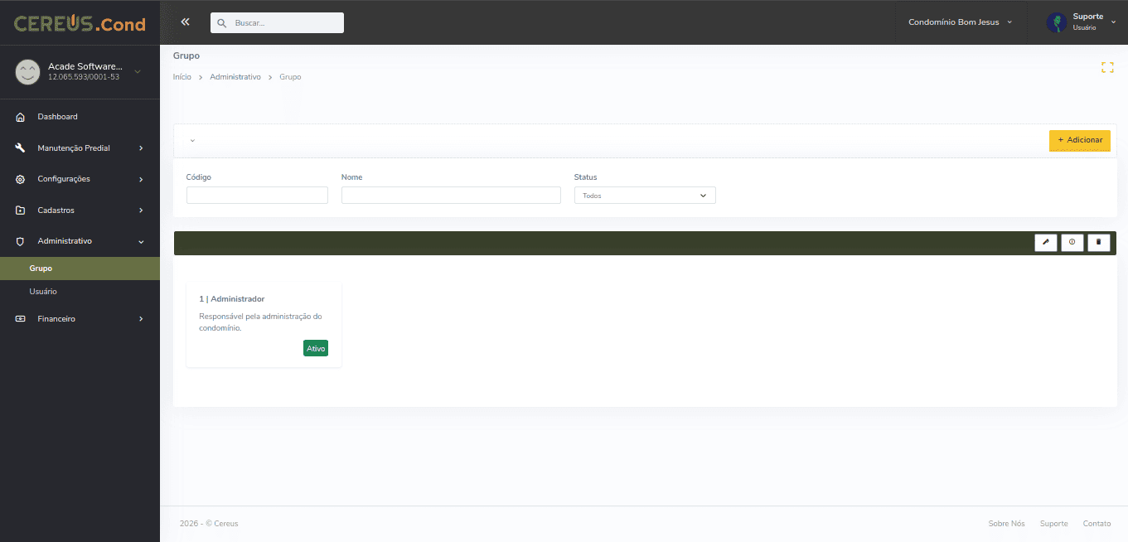The image size is (1128, 542).
Task: Open the Status filter dropdown
Action: [644, 196]
